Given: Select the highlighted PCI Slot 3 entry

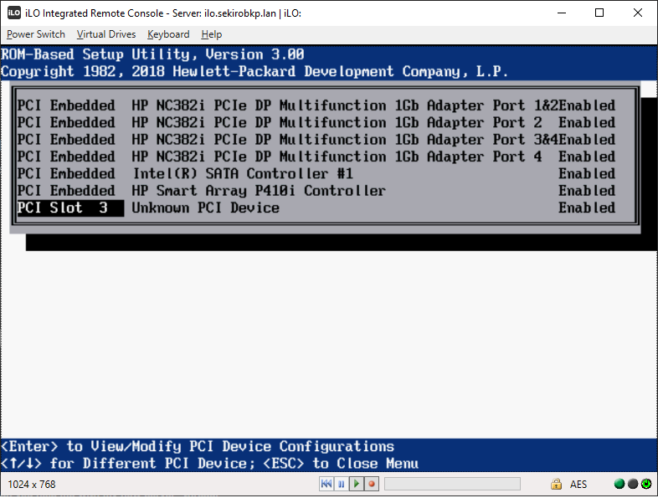Looking at the screenshot, I should point(70,208).
